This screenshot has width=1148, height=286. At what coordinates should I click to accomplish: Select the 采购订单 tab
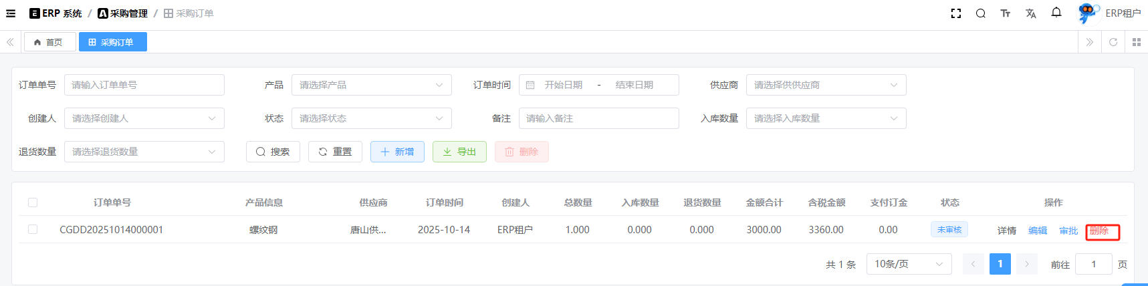[x=112, y=42]
